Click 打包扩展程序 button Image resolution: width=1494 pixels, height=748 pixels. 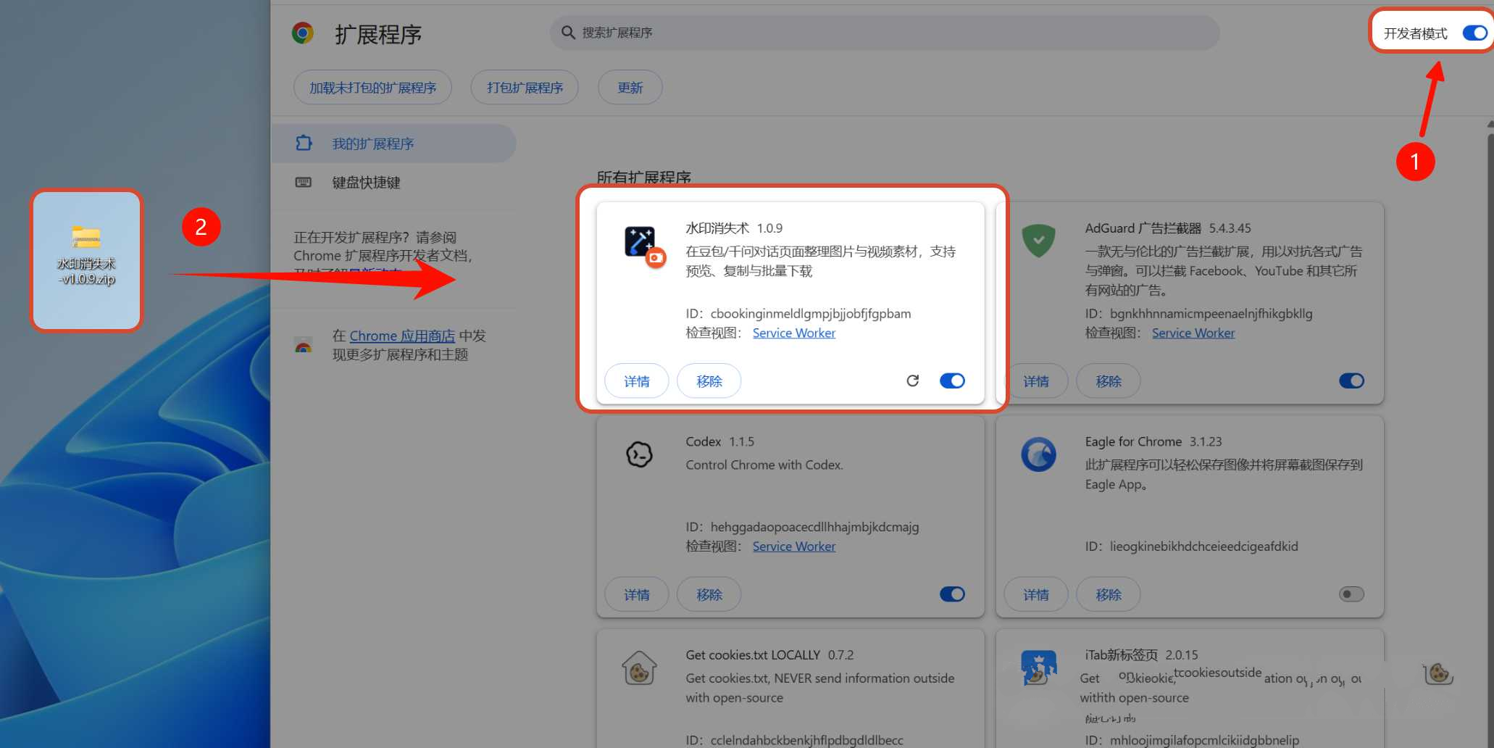[x=525, y=88]
